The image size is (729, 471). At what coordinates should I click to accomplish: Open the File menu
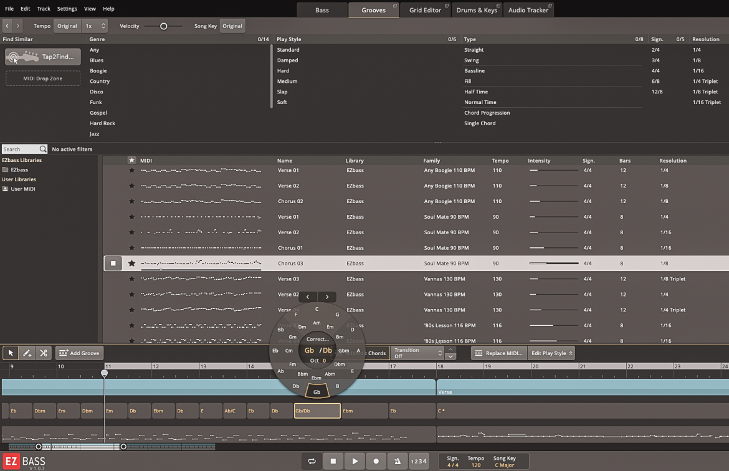pyautogui.click(x=9, y=8)
